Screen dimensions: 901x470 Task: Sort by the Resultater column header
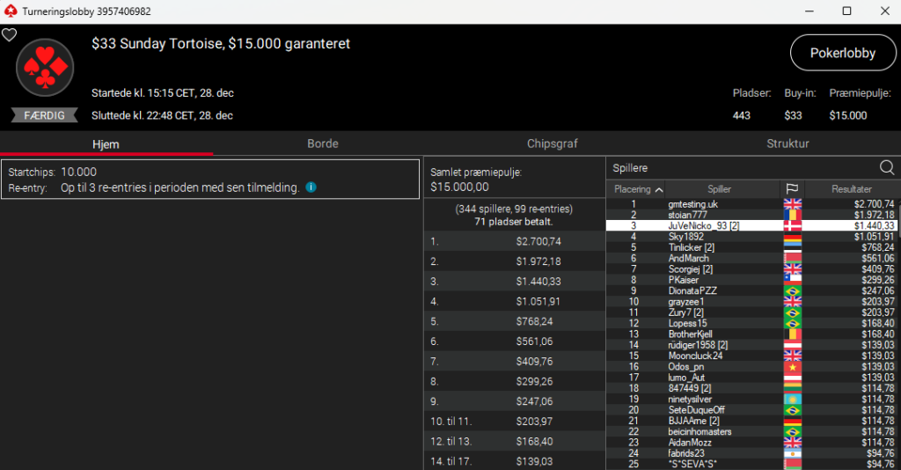click(x=851, y=189)
